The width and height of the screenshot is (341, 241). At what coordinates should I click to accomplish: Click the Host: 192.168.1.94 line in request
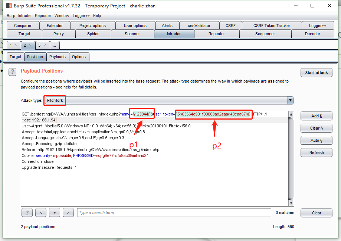pyautogui.click(x=39, y=120)
